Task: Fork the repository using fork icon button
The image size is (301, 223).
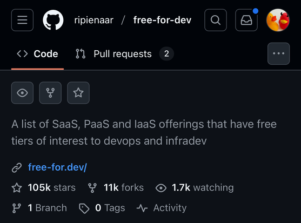Action: [50, 93]
